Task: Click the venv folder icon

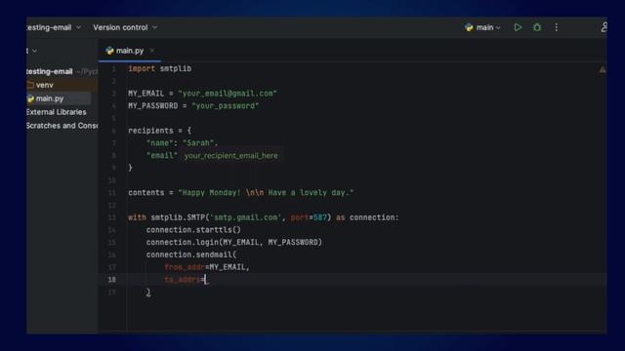Action: coord(30,85)
